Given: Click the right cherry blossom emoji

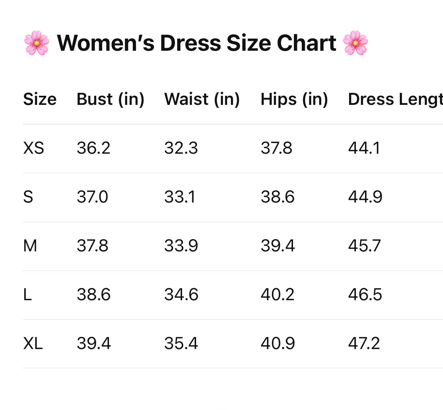Looking at the screenshot, I should pos(355,43).
